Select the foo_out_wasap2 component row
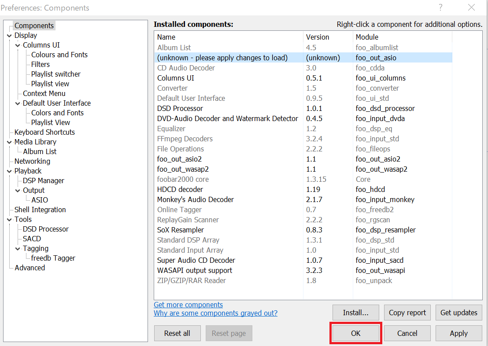This screenshot has height=346, width=488. coord(303,169)
